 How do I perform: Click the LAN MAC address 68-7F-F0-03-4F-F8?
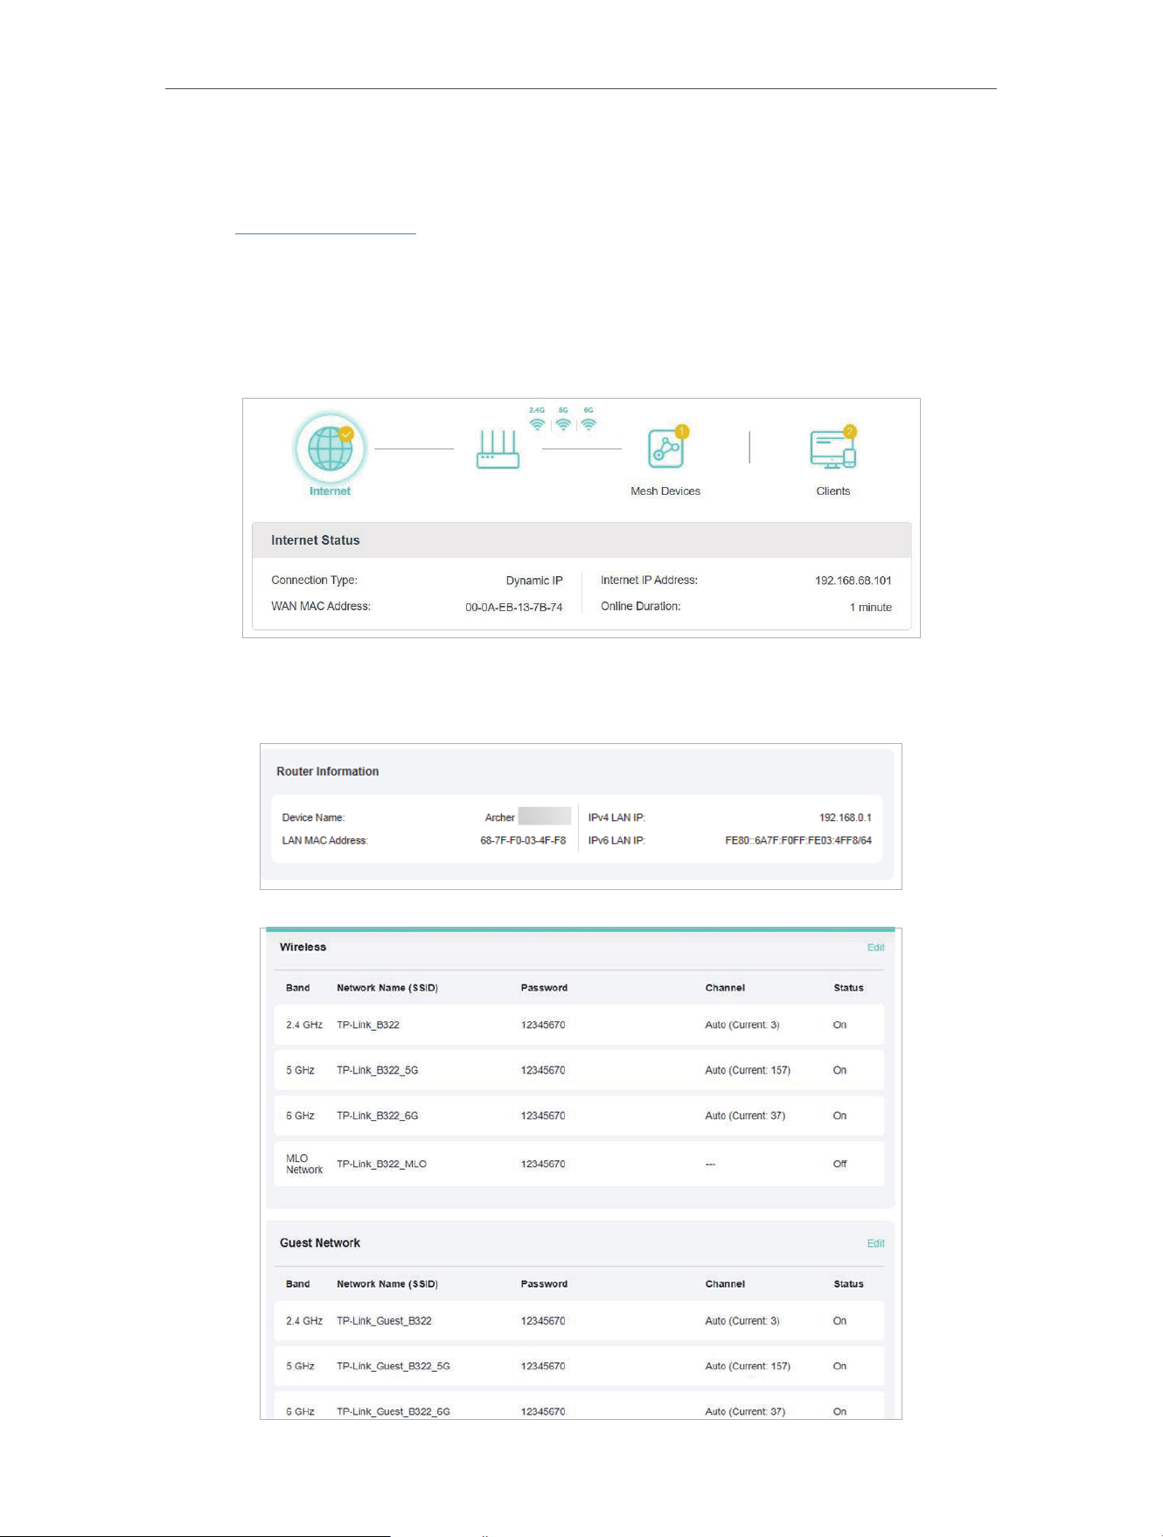click(x=523, y=840)
